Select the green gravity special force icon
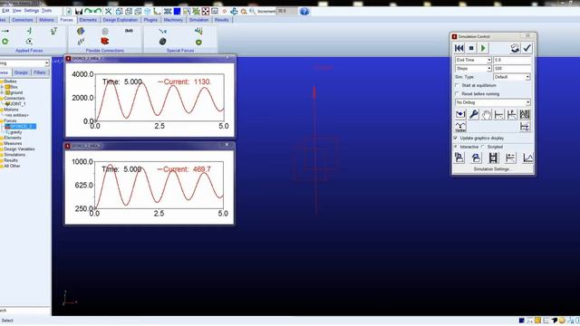This screenshot has height=326, width=580. [x=198, y=43]
